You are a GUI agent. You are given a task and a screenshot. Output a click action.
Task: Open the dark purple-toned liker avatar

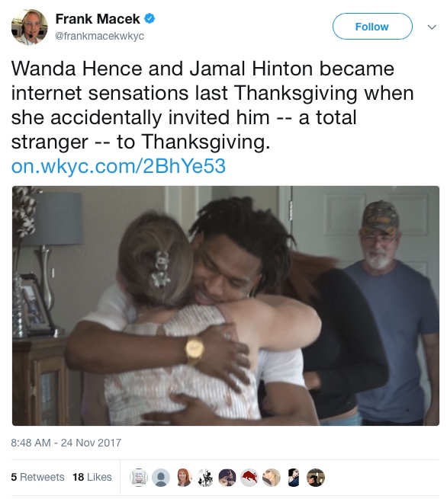227,478
